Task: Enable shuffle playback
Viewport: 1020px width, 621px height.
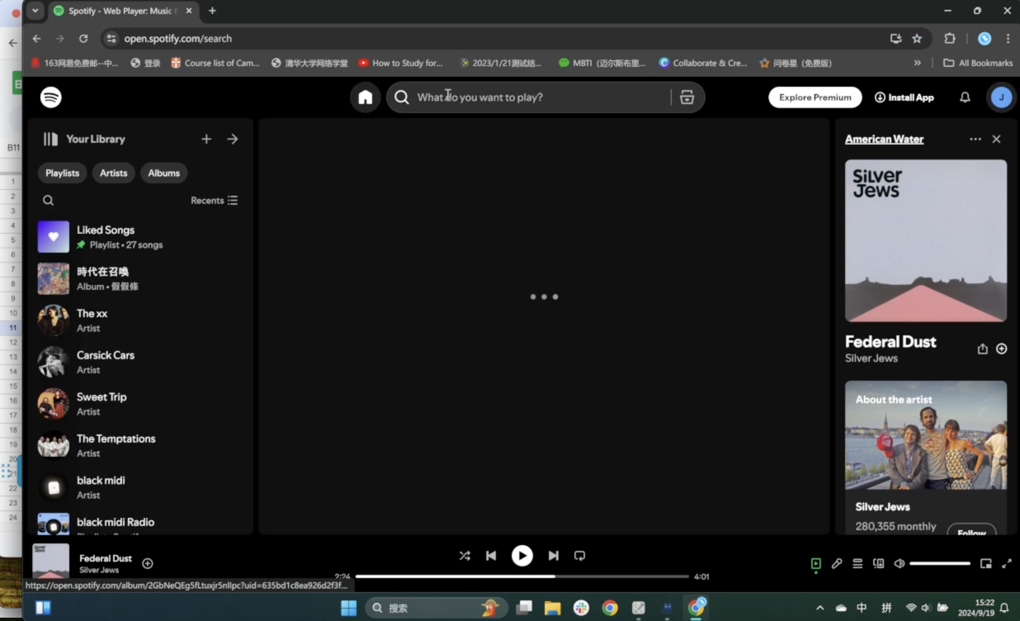Action: tap(465, 556)
